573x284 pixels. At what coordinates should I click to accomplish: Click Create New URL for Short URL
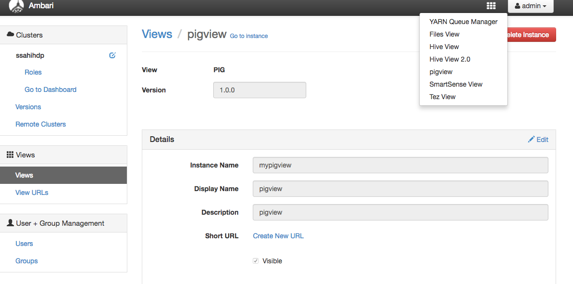click(278, 236)
